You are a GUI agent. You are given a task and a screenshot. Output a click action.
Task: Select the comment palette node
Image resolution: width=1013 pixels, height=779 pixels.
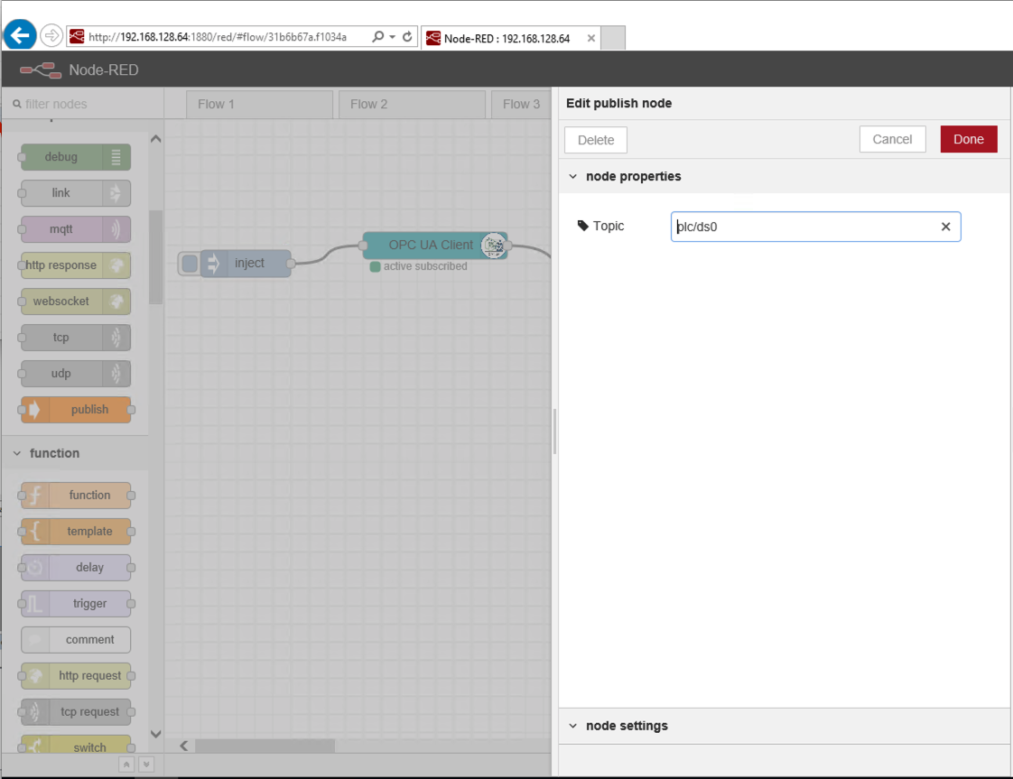pos(76,640)
